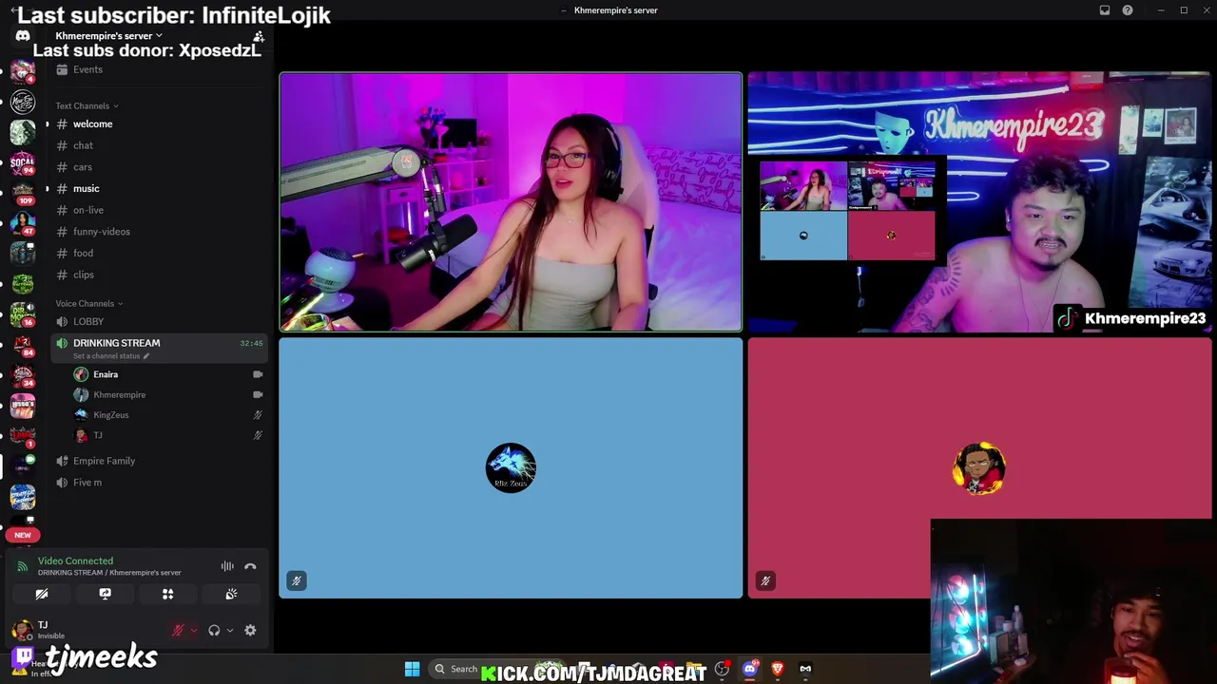
Task: Toggle headphone deafen
Action: point(214,630)
